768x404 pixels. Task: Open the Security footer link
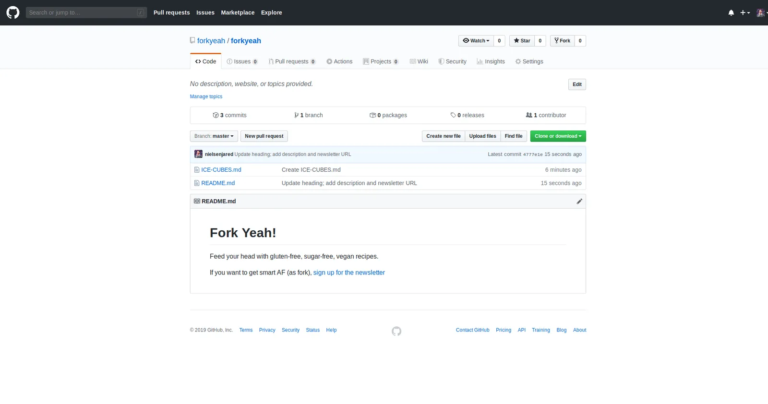click(x=290, y=330)
